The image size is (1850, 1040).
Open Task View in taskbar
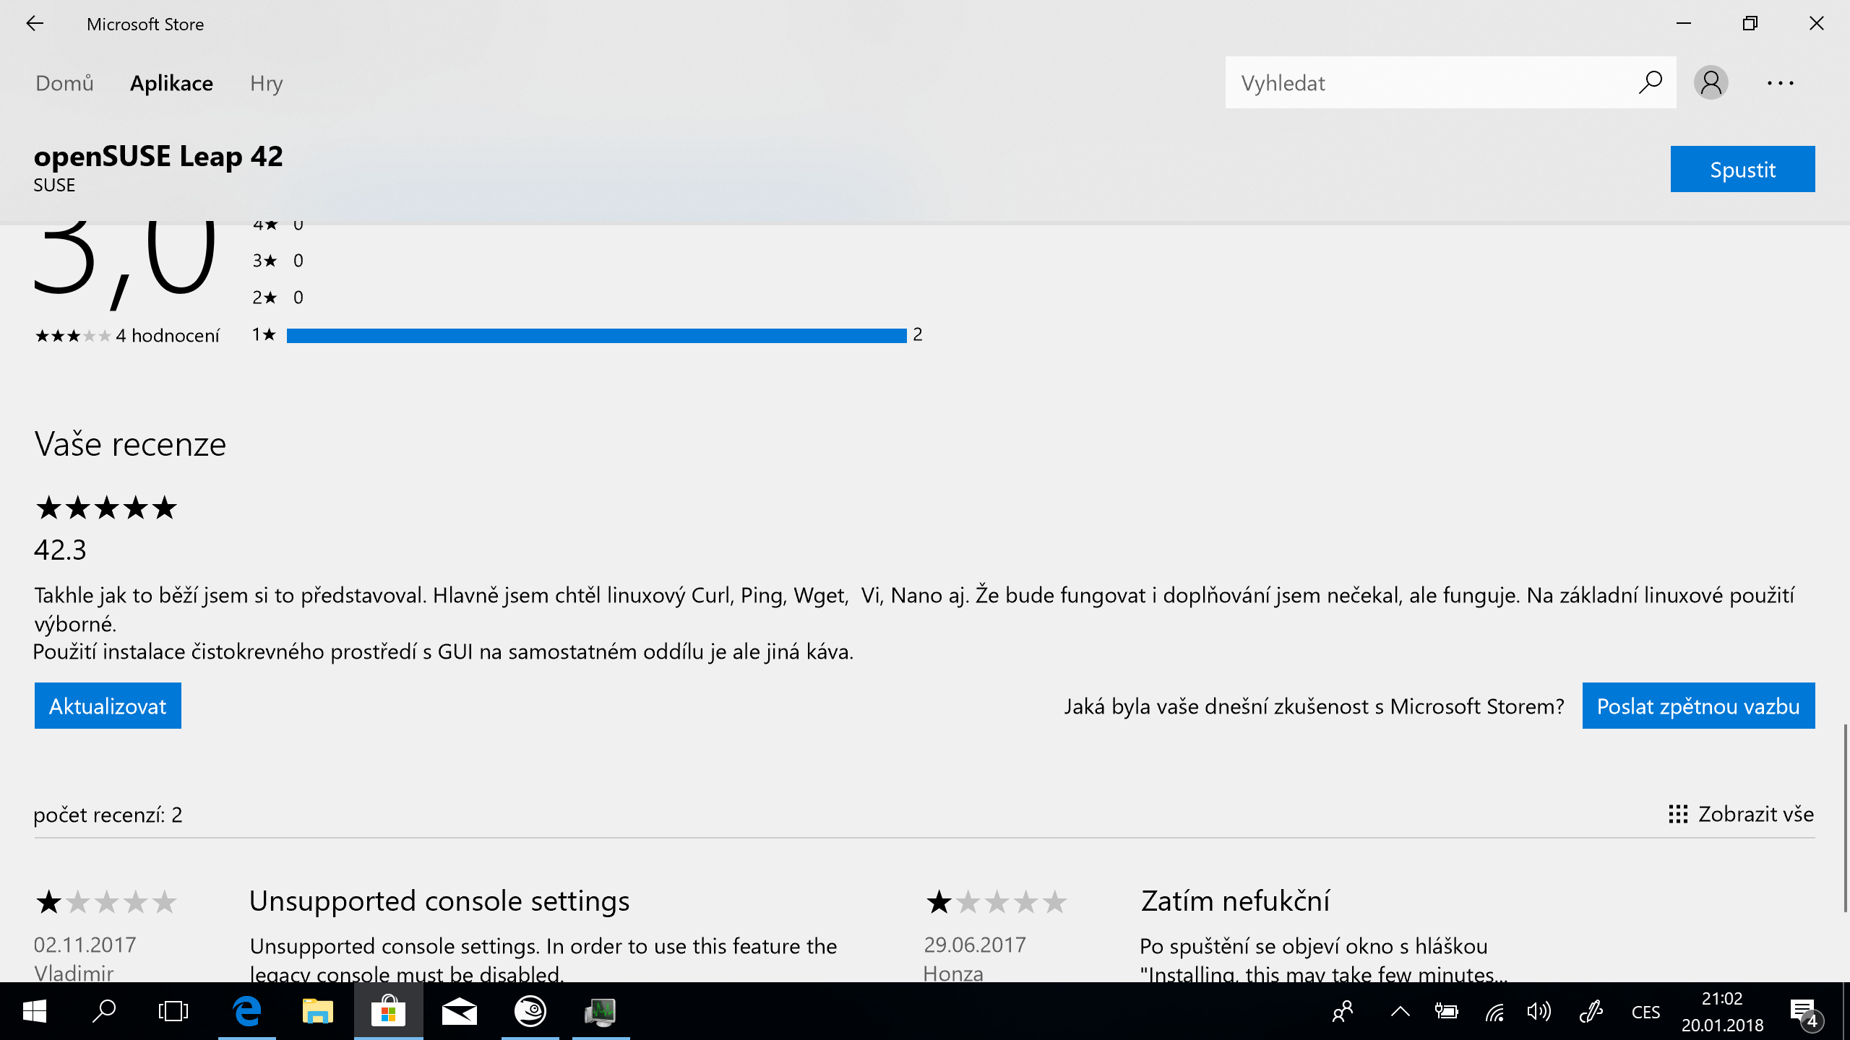click(x=173, y=1011)
